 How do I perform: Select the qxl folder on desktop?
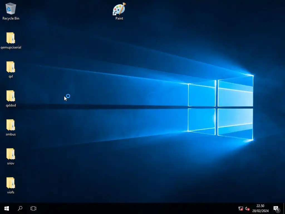click(11, 69)
